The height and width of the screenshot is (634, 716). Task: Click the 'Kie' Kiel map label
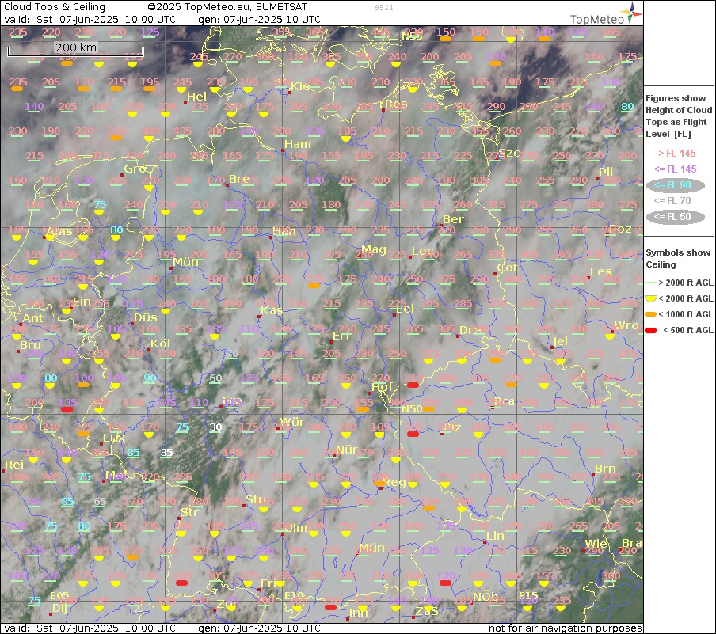pyautogui.click(x=299, y=86)
